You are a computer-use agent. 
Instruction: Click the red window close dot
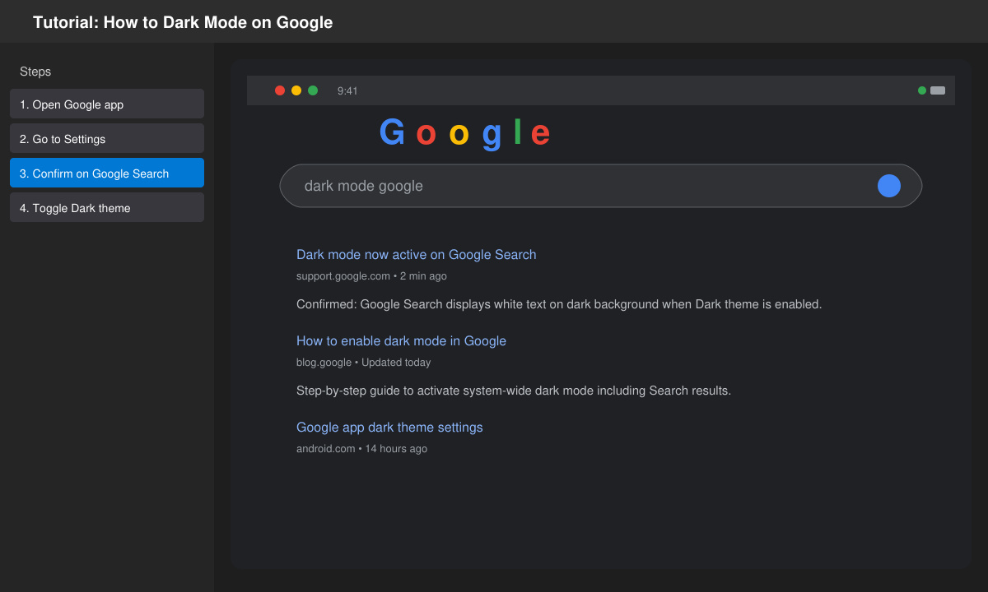(280, 90)
